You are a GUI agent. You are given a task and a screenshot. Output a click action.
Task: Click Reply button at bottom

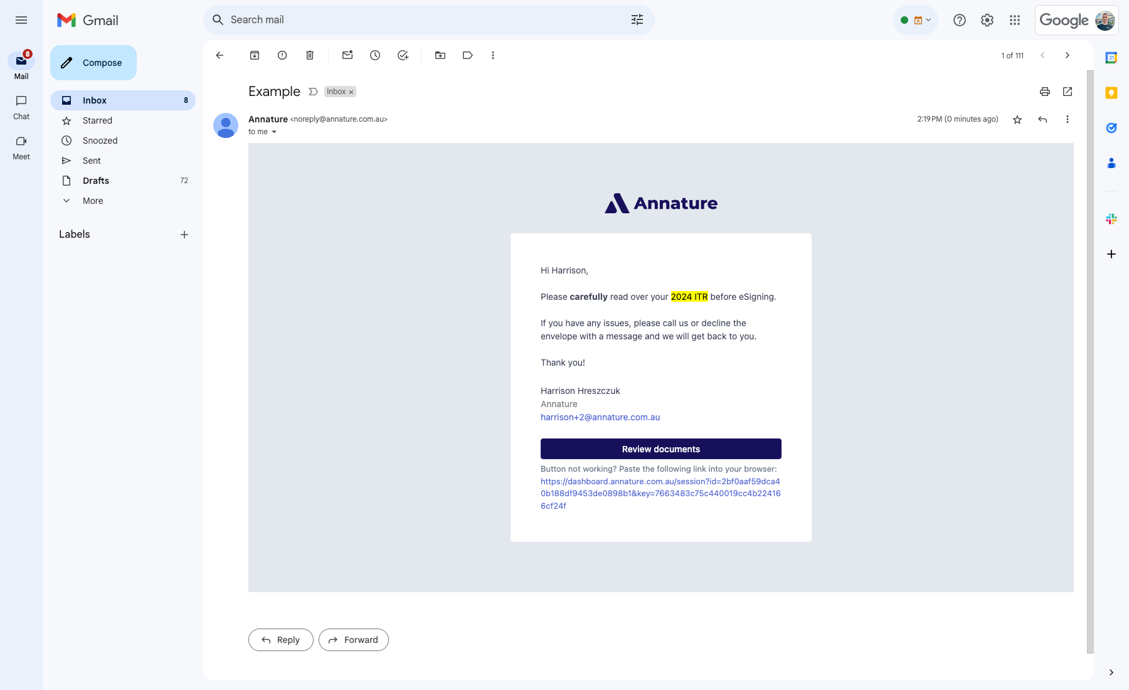280,640
